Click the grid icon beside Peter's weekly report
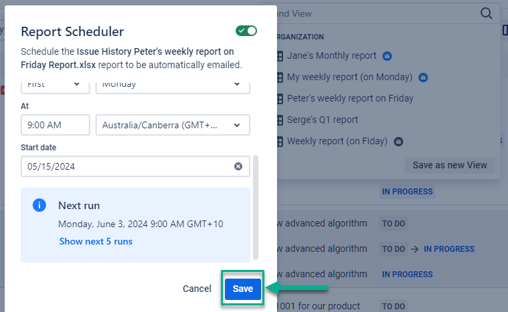This screenshot has width=508, height=312. (280, 99)
